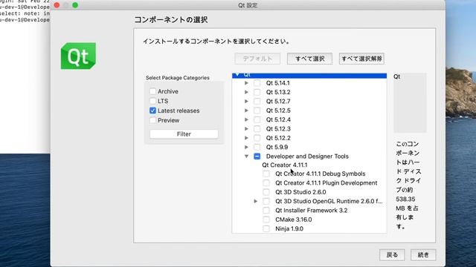The image size is (476, 267).
Task: Check the Qt 5.12.5 checkbox
Action: 257,111
